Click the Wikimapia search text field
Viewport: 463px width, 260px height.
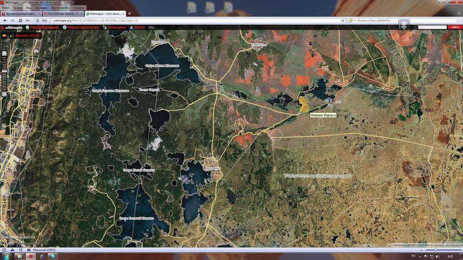pyautogui.click(x=432, y=27)
